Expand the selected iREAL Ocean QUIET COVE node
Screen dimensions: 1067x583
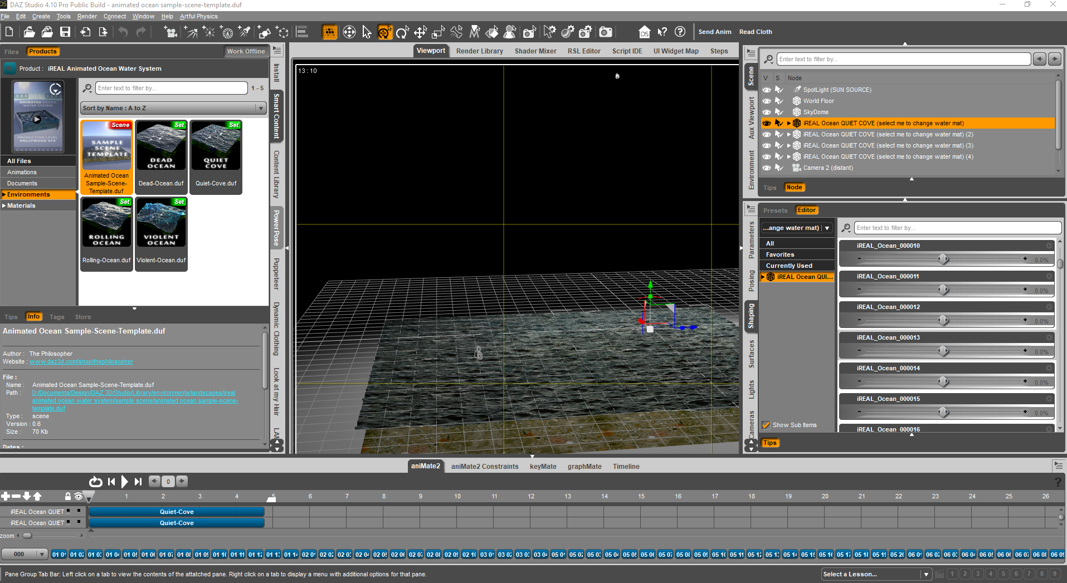point(788,123)
